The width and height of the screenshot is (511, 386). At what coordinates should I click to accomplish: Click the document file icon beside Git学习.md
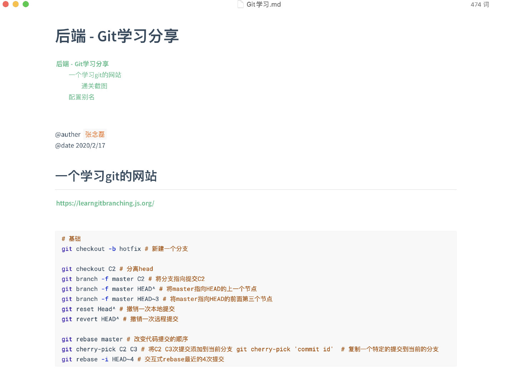coord(240,4)
